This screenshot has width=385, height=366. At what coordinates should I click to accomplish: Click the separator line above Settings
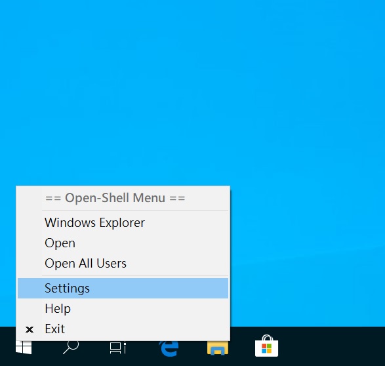[135, 276]
